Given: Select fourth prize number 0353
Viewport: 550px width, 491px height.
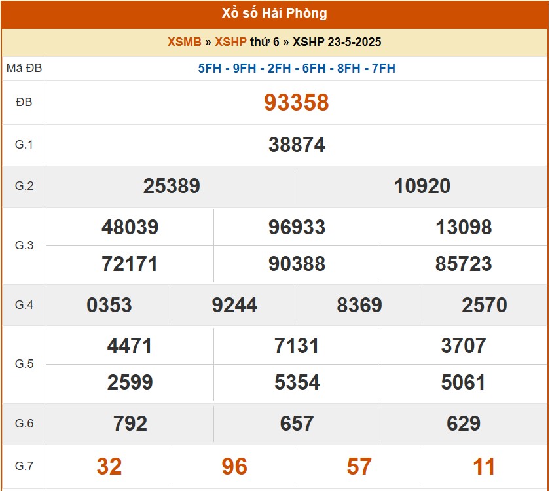Looking at the screenshot, I should [109, 305].
